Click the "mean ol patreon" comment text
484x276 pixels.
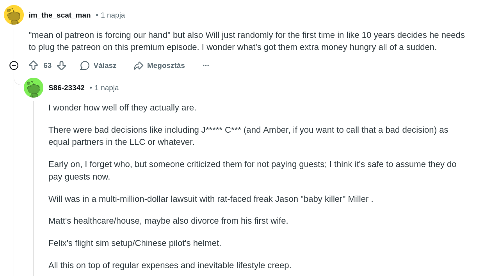tap(246, 41)
